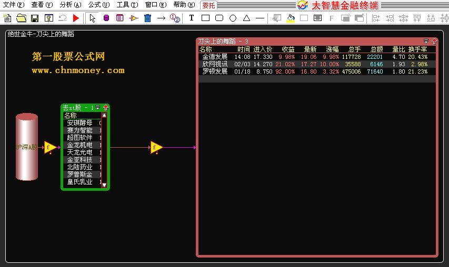Screen dimensions: 449x267
Task: Click formula triangle after 沪深A股 cylinder
Action: [51, 147]
